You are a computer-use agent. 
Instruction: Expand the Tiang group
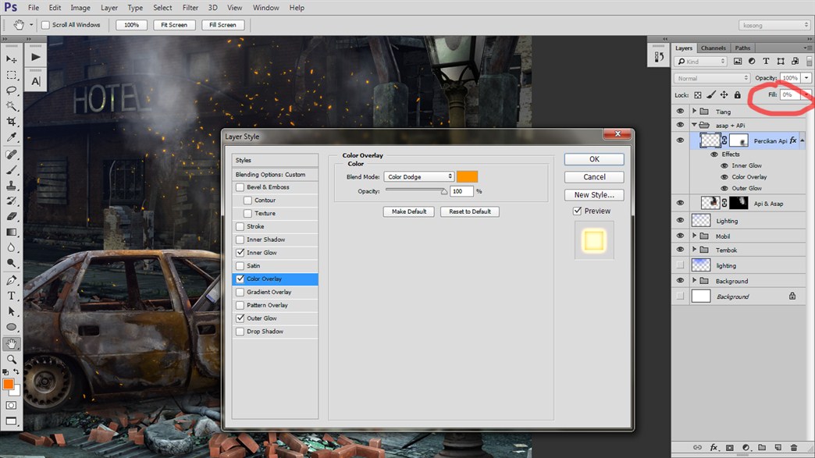(x=695, y=111)
